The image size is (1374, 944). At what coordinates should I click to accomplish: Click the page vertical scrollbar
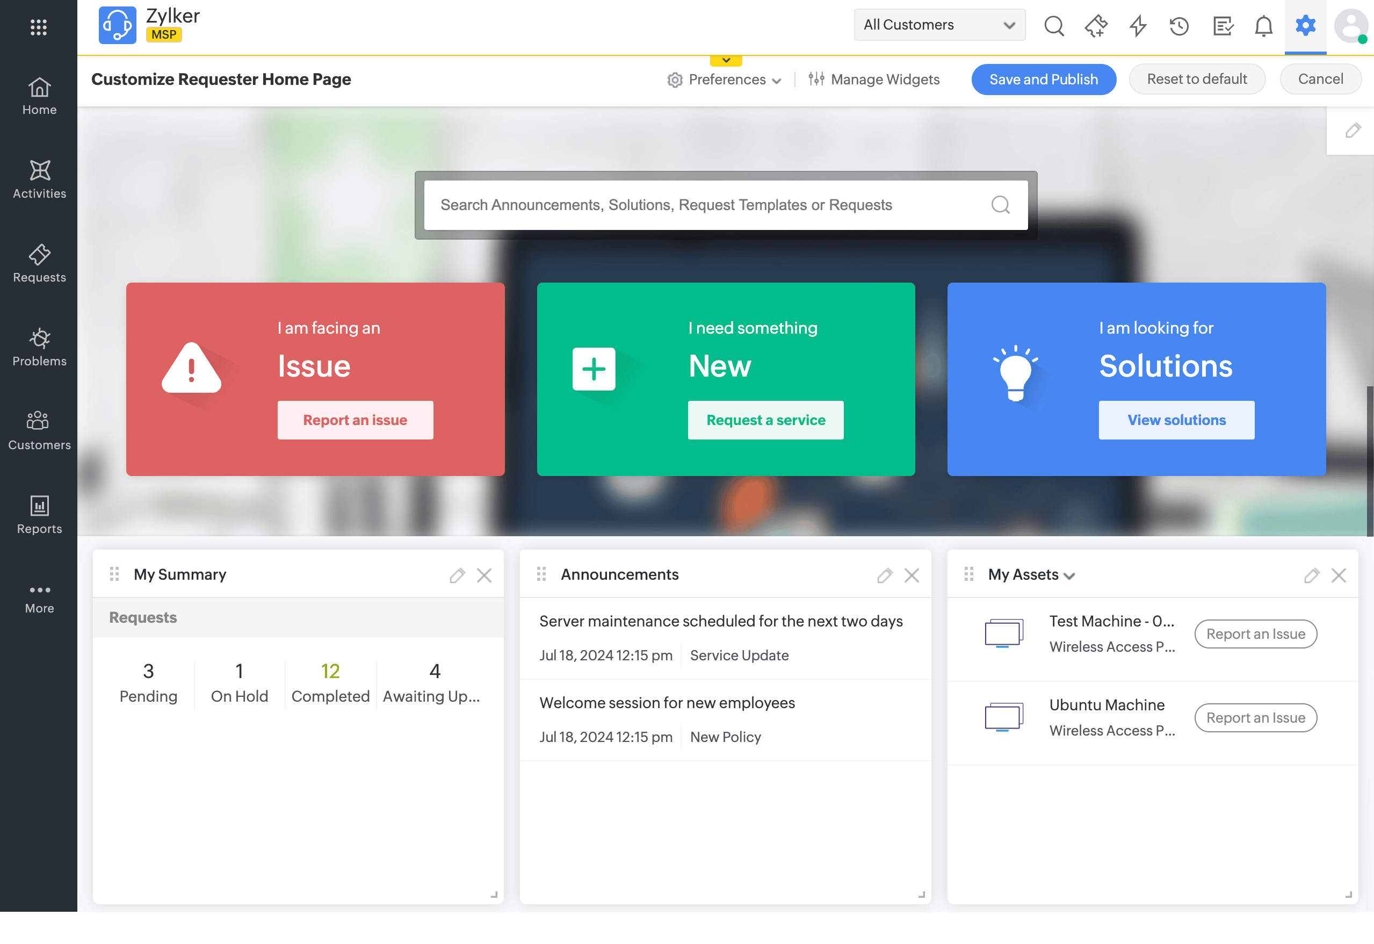1369,462
